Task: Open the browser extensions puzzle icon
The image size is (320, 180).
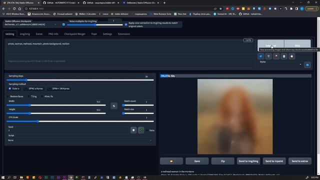Action: [x=291, y=9]
